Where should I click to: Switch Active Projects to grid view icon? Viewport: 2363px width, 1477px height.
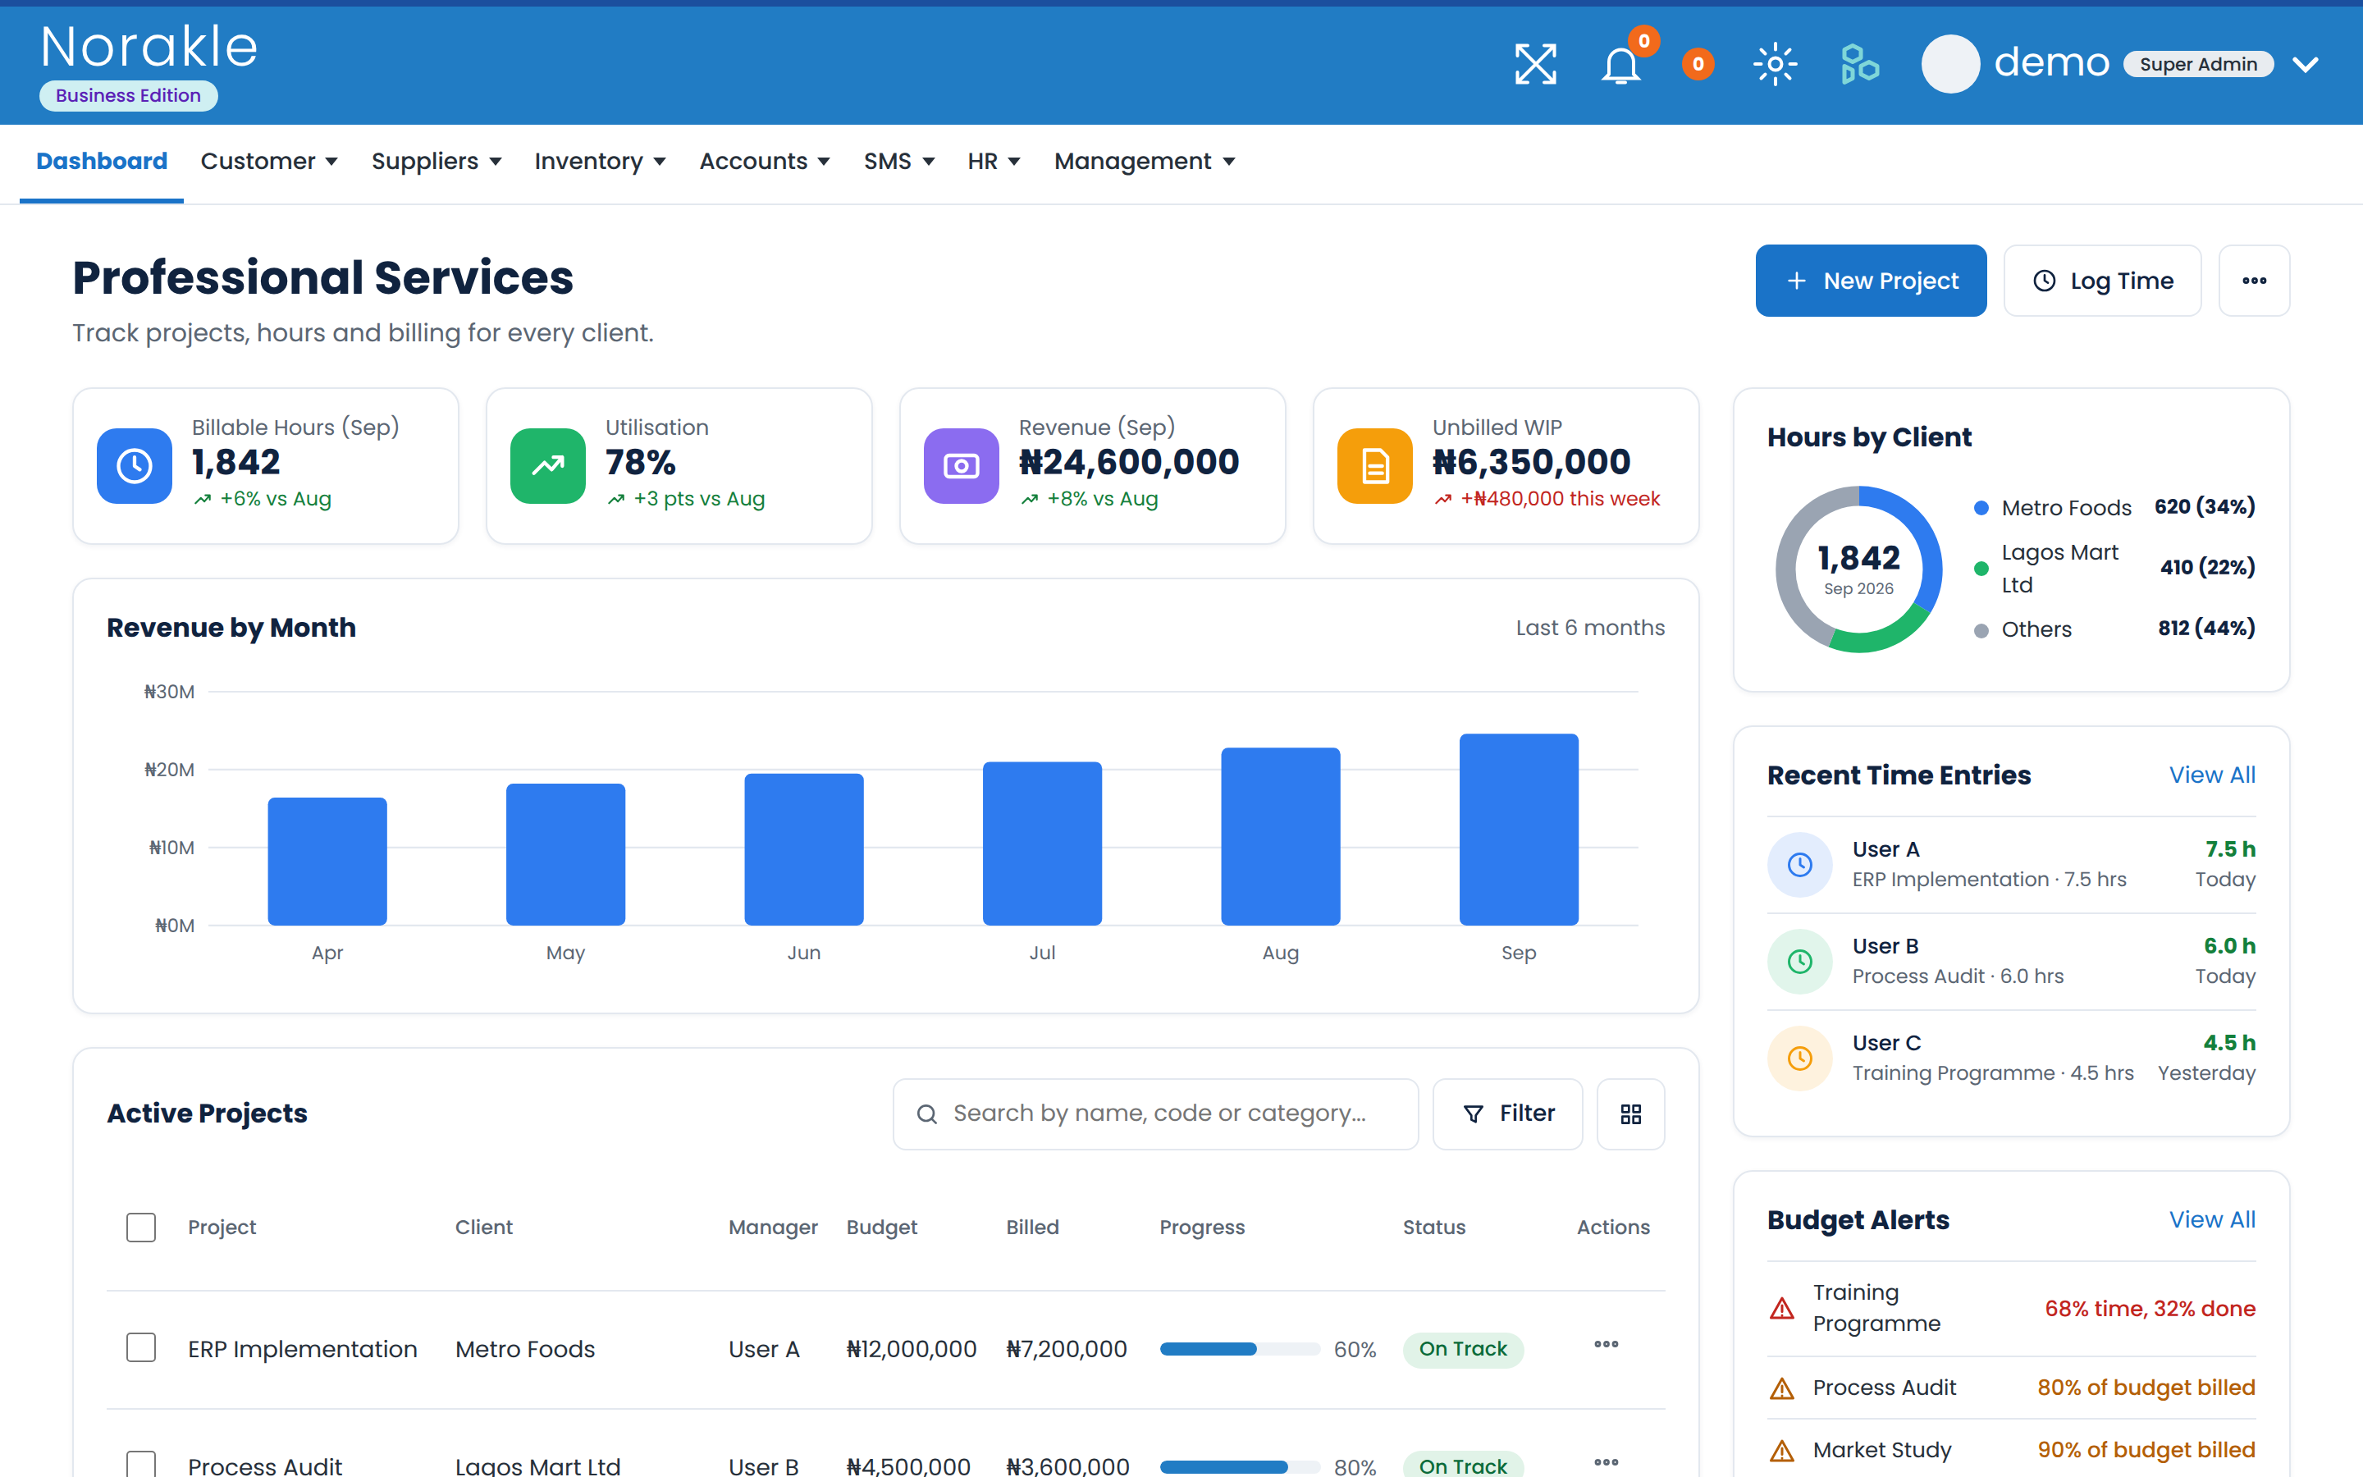(1630, 1113)
